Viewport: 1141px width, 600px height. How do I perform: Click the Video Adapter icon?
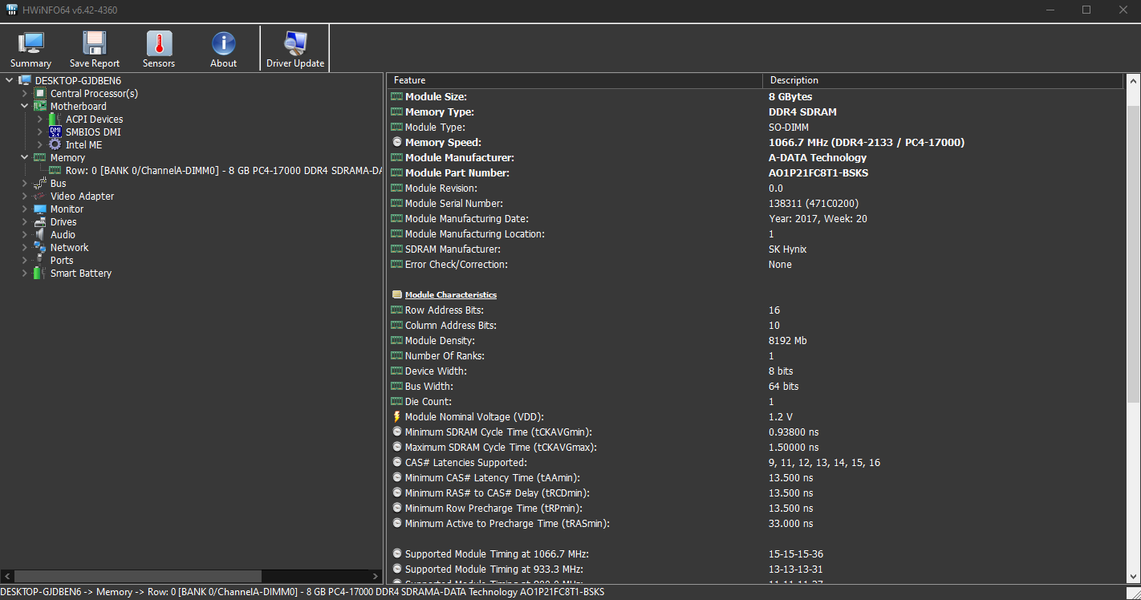tap(40, 196)
